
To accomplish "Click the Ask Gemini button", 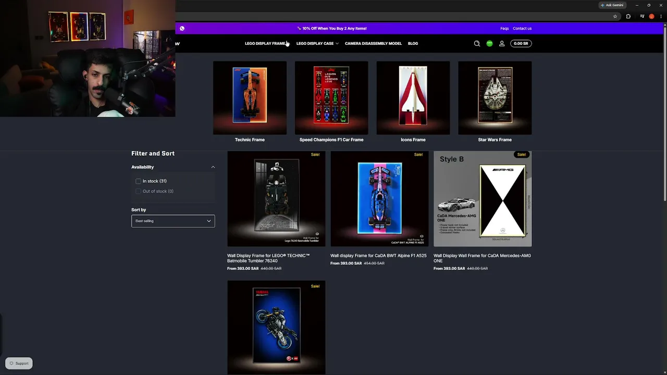I will click(x=612, y=5).
